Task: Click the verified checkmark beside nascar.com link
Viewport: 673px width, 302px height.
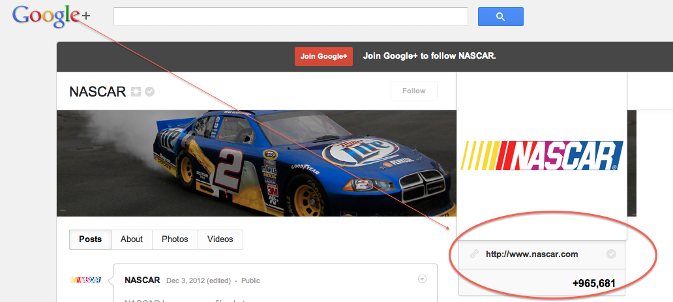Action: point(611,254)
